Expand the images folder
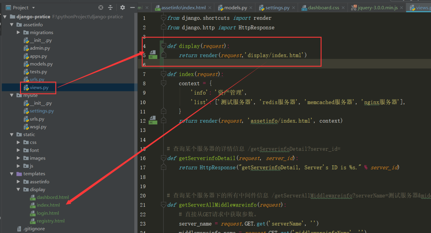The height and width of the screenshot is (233, 431). tap(19, 158)
